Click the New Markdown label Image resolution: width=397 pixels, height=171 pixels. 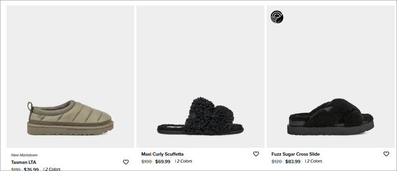[x=24, y=155]
